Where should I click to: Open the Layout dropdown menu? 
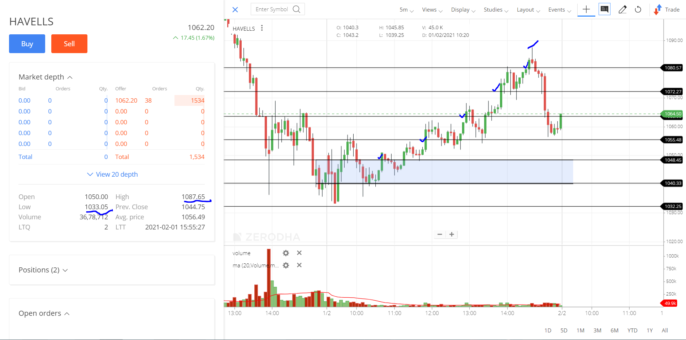click(x=528, y=10)
